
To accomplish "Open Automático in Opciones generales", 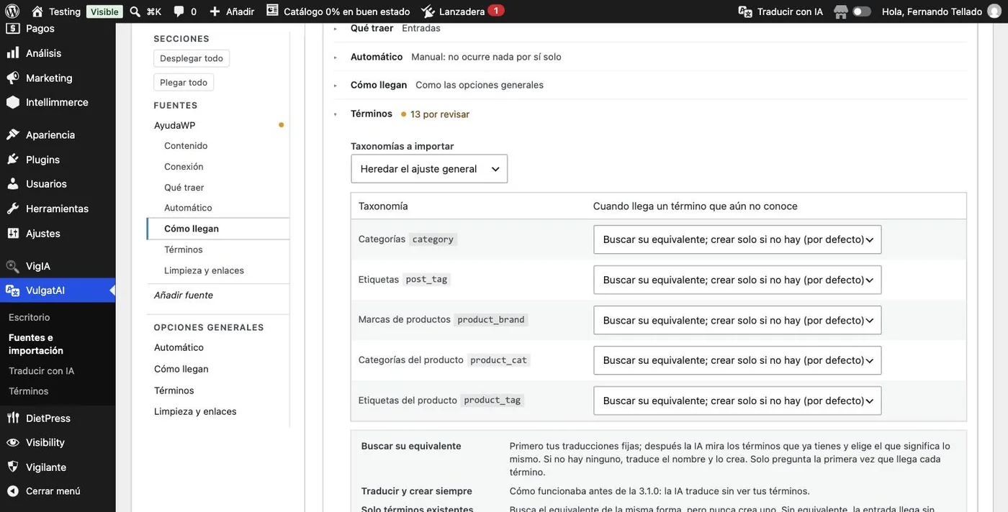I will tap(179, 347).
